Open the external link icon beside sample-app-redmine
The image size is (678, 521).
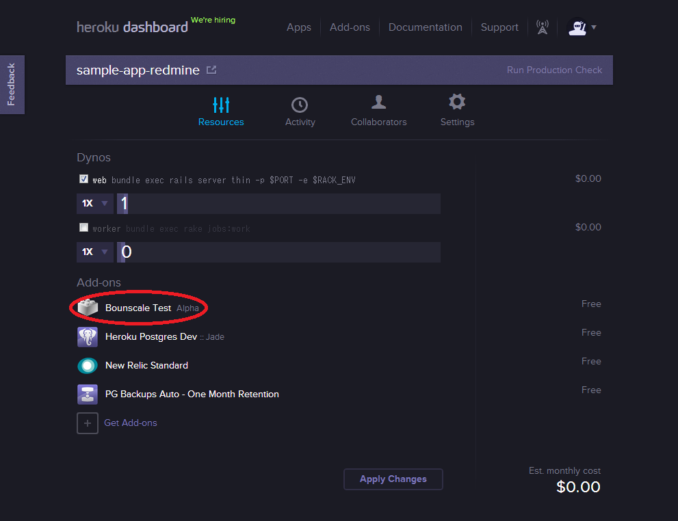[211, 70]
